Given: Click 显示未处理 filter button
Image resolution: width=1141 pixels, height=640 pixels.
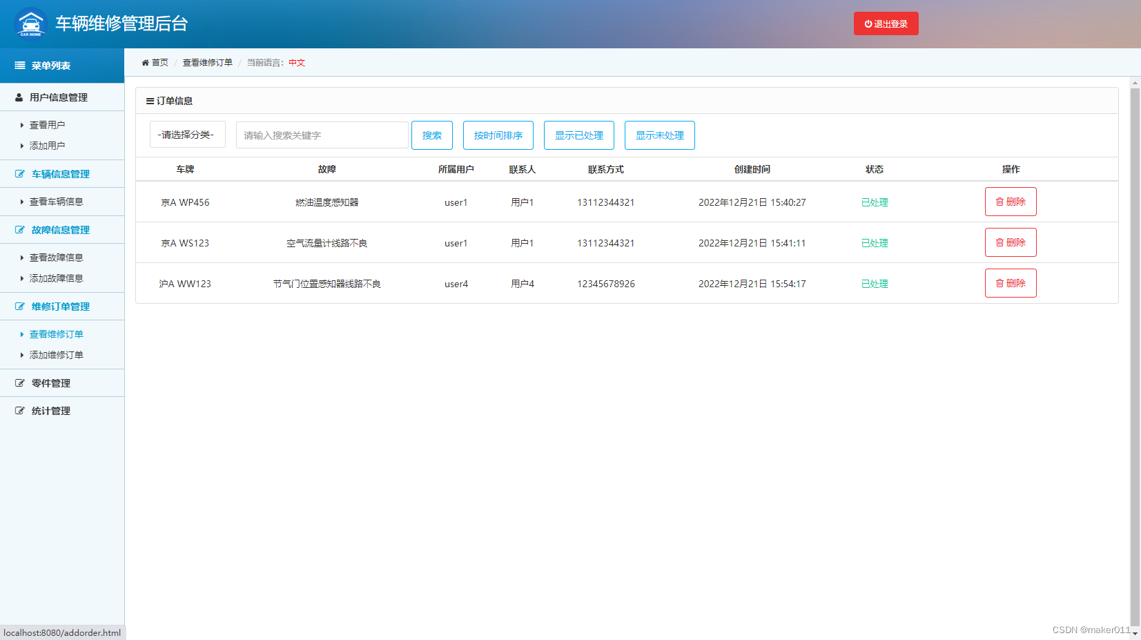Looking at the screenshot, I should [x=660, y=135].
